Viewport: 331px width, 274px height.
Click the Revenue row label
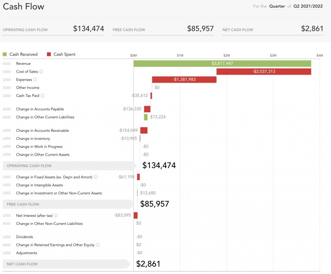[23, 64]
